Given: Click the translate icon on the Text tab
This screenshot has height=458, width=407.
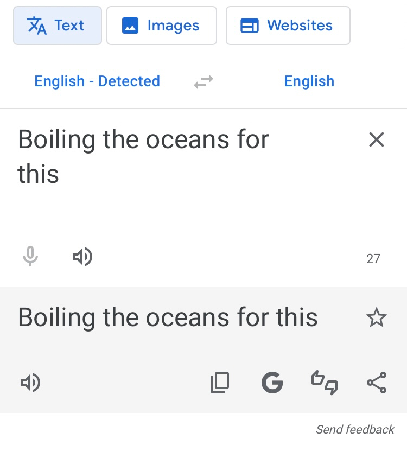Looking at the screenshot, I should click(37, 26).
